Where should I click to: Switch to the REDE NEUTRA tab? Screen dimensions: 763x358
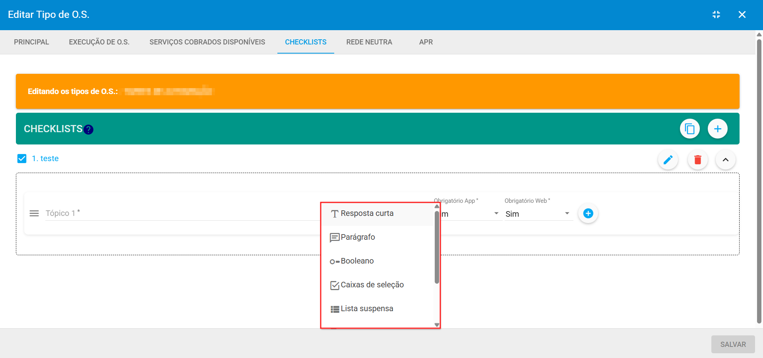click(x=369, y=42)
